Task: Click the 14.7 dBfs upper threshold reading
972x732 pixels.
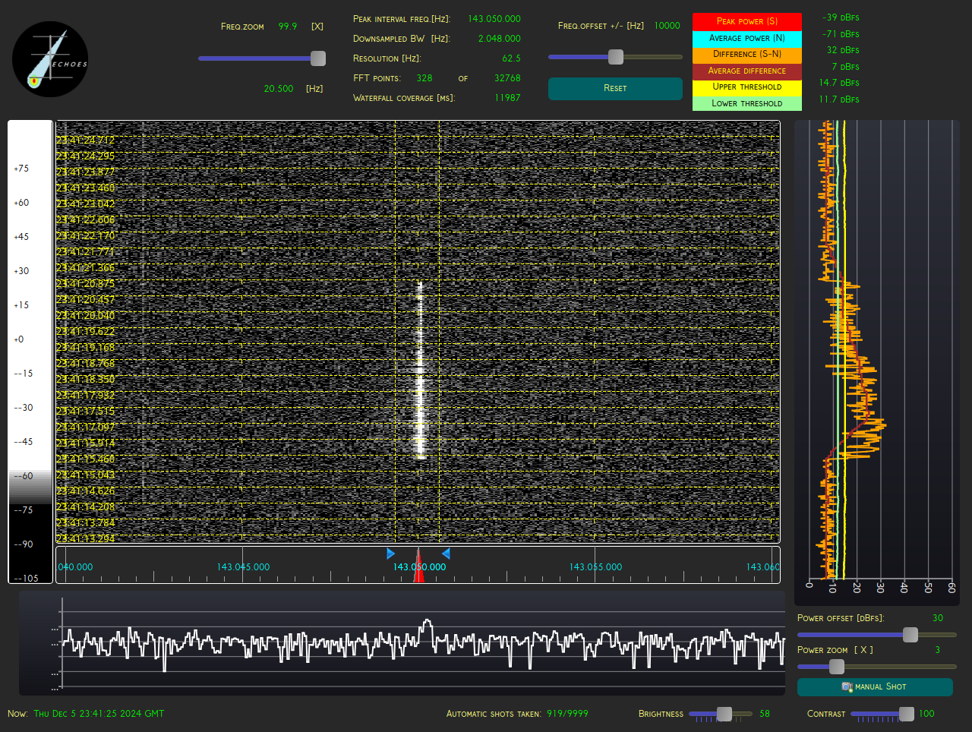Action: pos(839,83)
